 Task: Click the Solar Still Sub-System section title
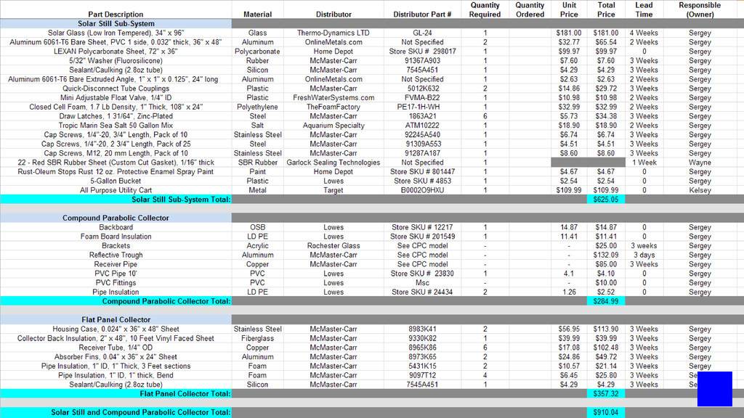(116, 24)
